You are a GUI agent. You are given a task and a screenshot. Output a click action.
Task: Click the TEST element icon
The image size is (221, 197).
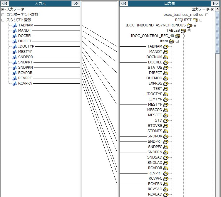point(166,89)
